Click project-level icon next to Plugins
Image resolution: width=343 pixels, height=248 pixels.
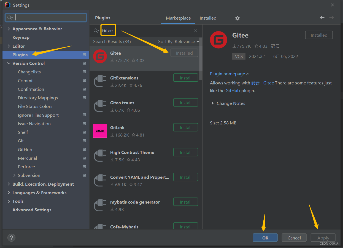(x=84, y=55)
